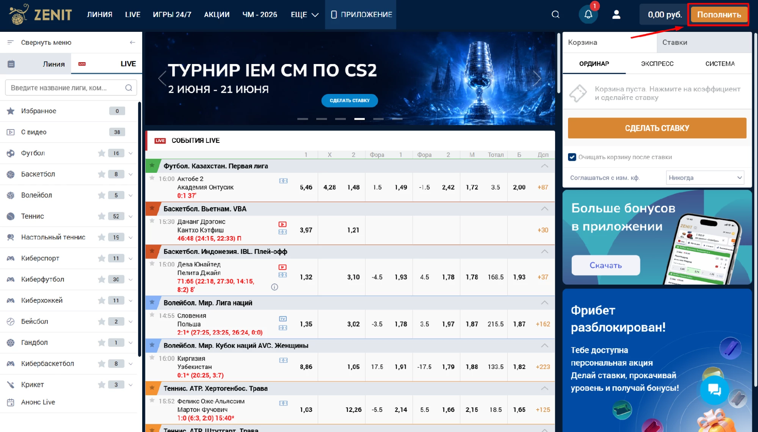The image size is (758, 432).
Task: Open the search magnifier in the header
Action: pyautogui.click(x=556, y=14)
